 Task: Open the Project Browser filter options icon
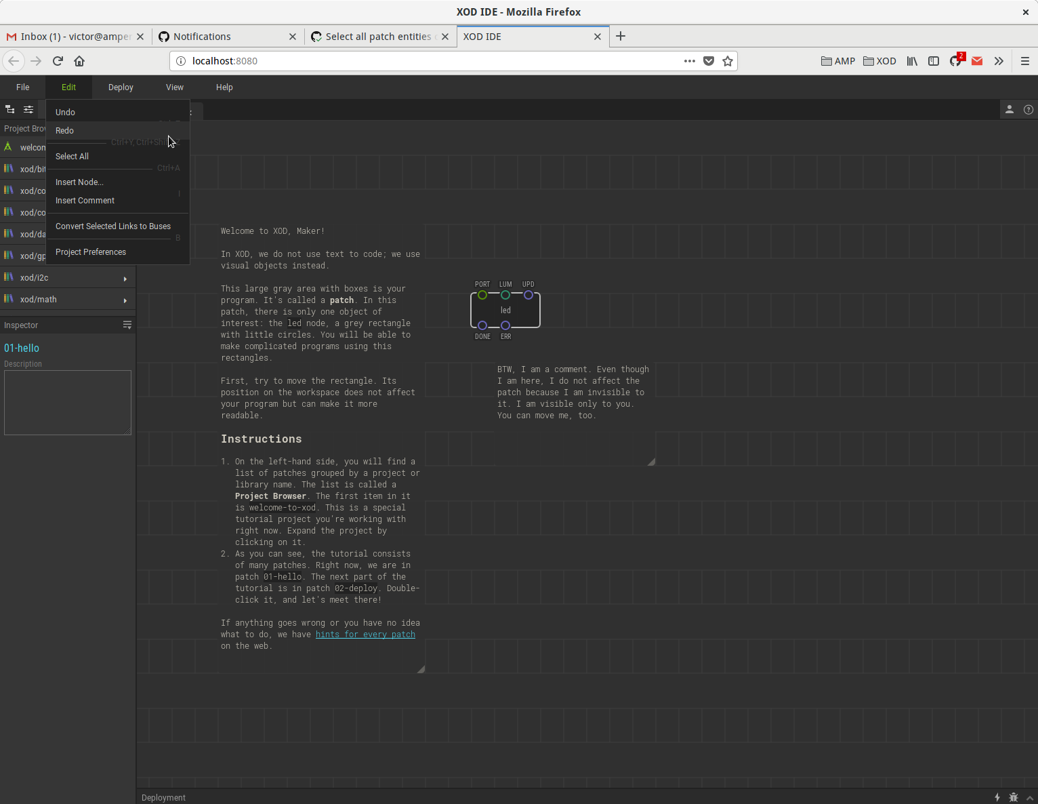coord(28,109)
